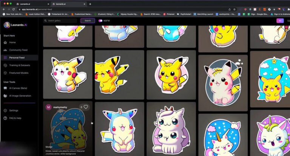Select the purple All filter tab

(280, 21)
